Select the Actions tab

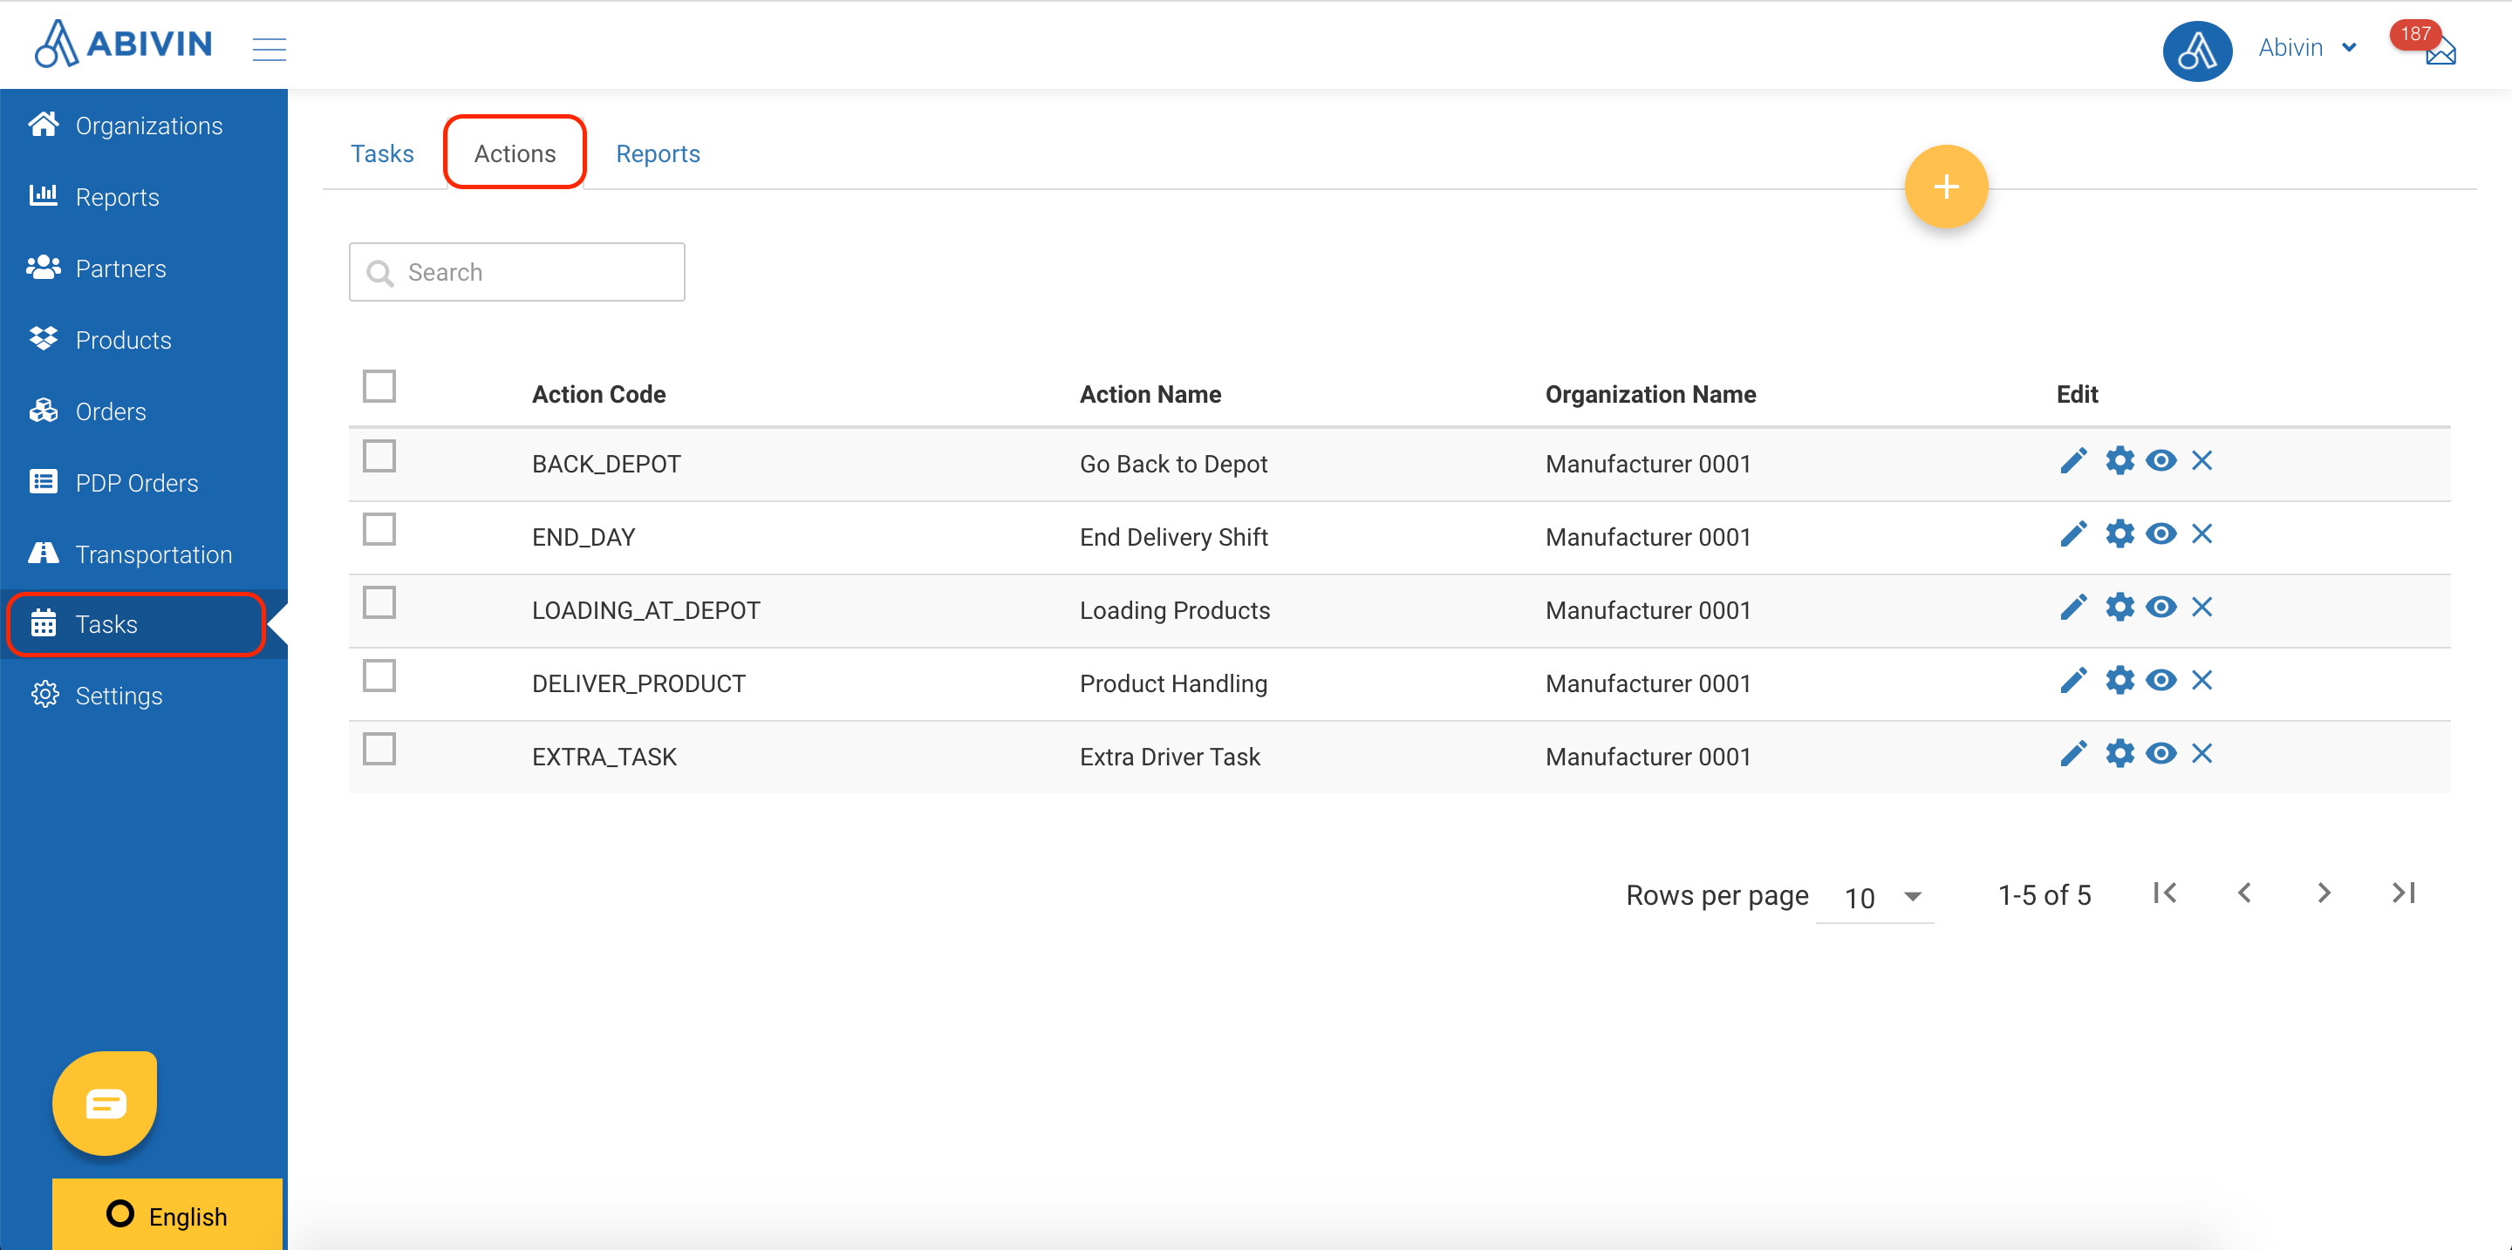515,153
